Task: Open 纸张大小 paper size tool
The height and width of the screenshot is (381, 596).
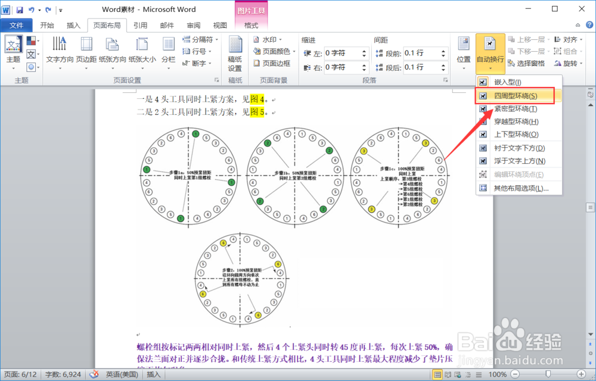Action: click(142, 53)
